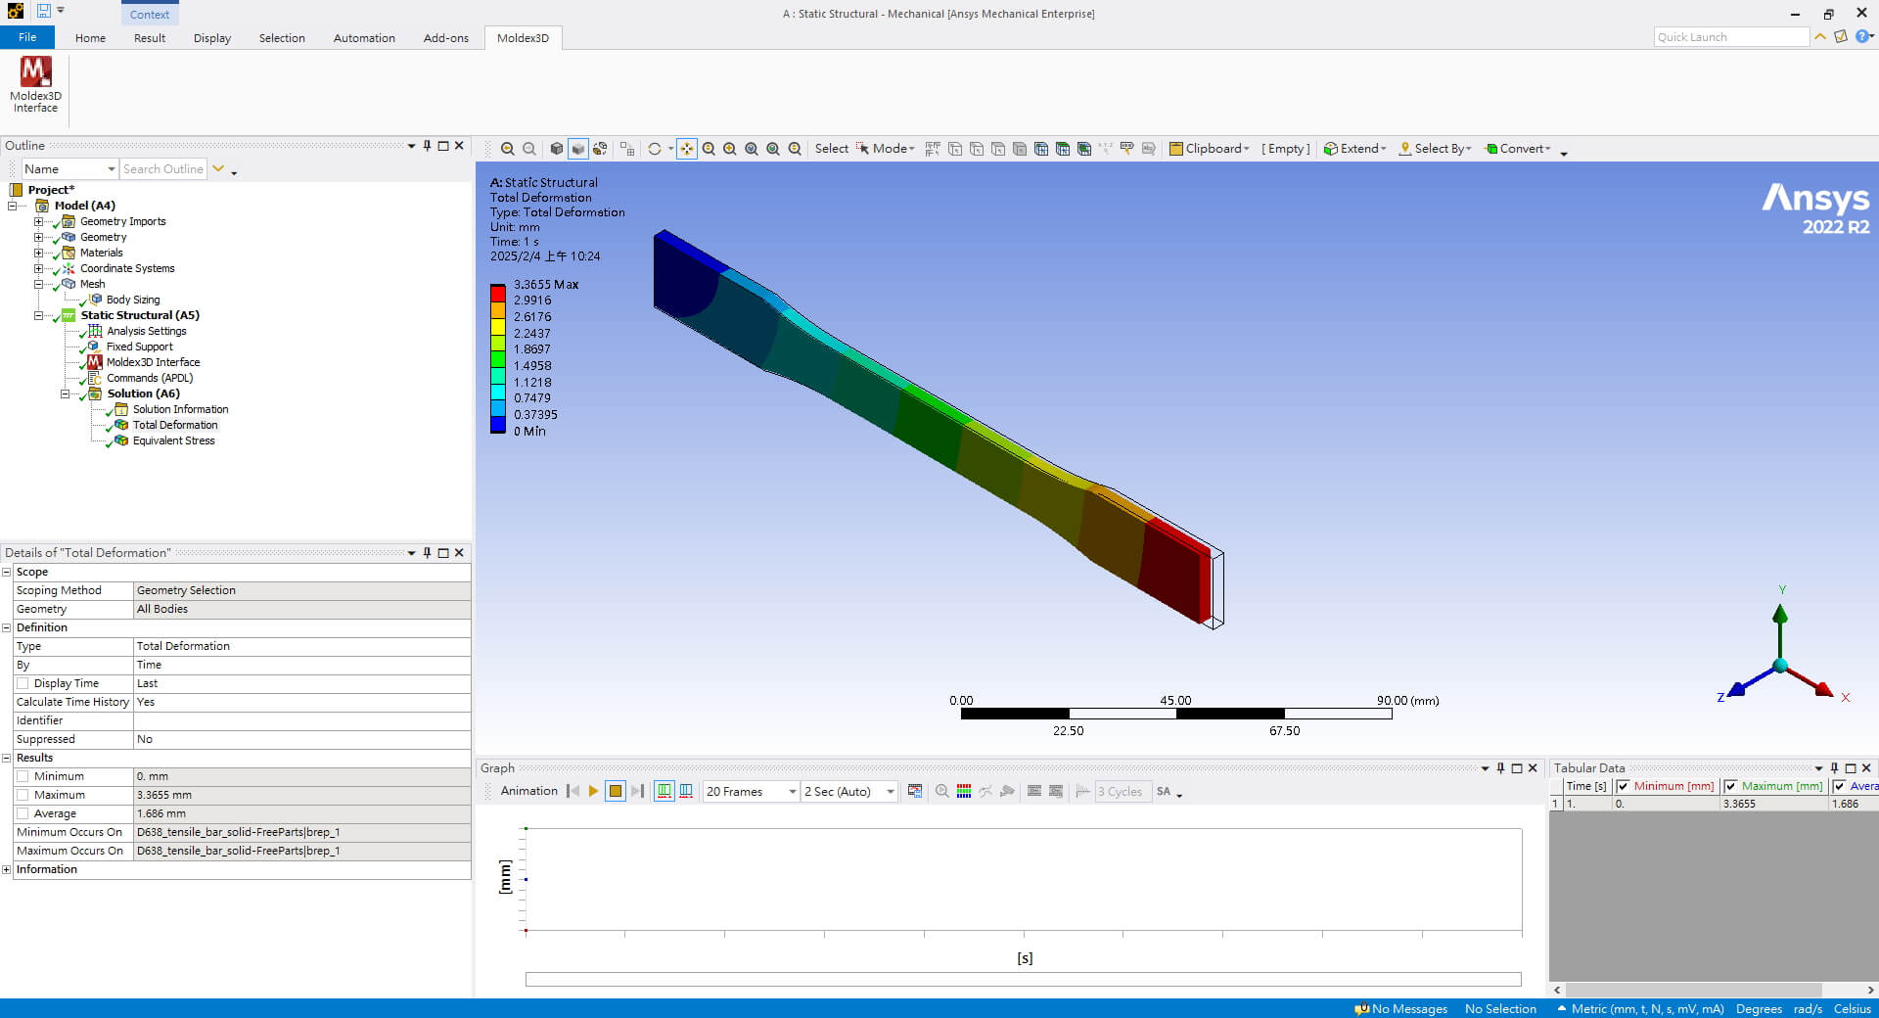Pin the Outline panel

click(x=427, y=146)
